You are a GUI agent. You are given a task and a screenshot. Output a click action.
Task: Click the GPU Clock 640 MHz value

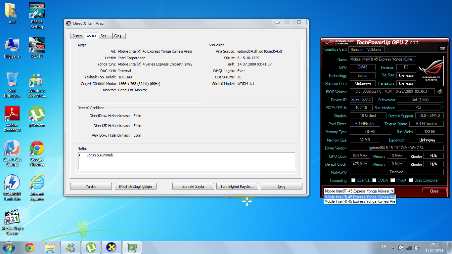[x=360, y=156]
